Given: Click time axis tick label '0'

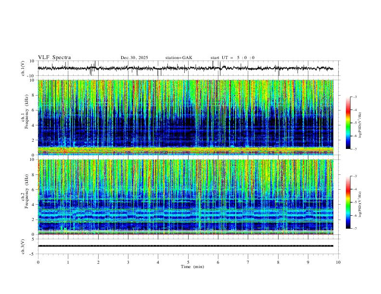Looking at the screenshot, I should [x=38, y=262].
